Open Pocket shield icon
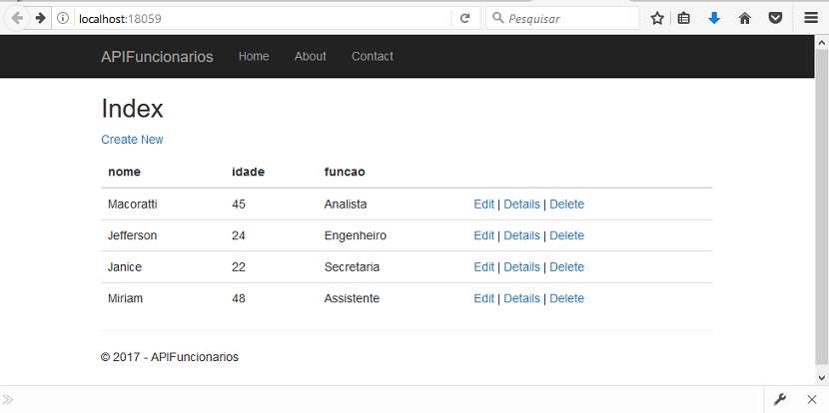Screen dimensions: 829x413 pos(776,19)
